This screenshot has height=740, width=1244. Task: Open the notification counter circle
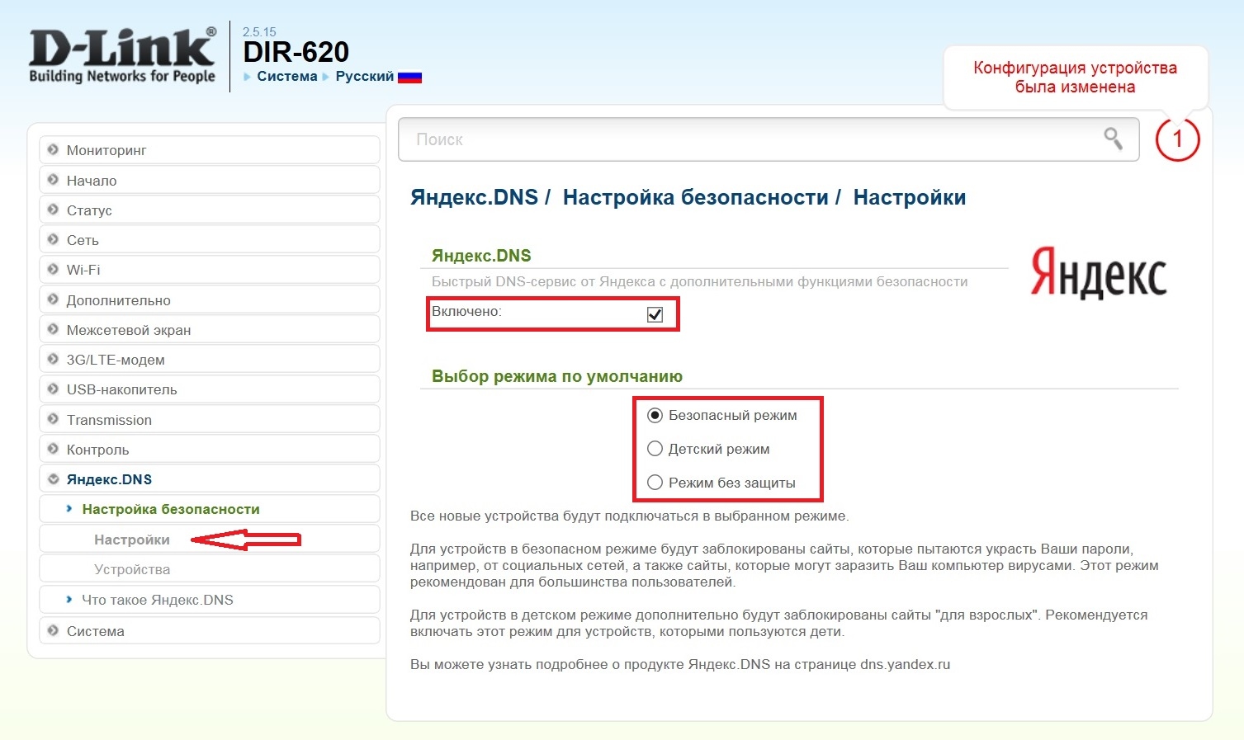click(1176, 139)
